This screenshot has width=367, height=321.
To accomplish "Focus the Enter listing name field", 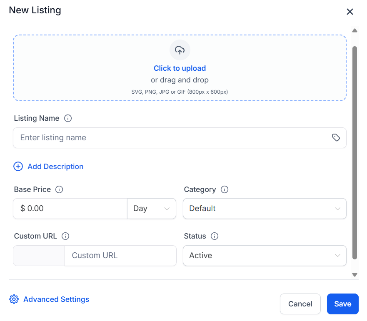I will click(x=171, y=138).
